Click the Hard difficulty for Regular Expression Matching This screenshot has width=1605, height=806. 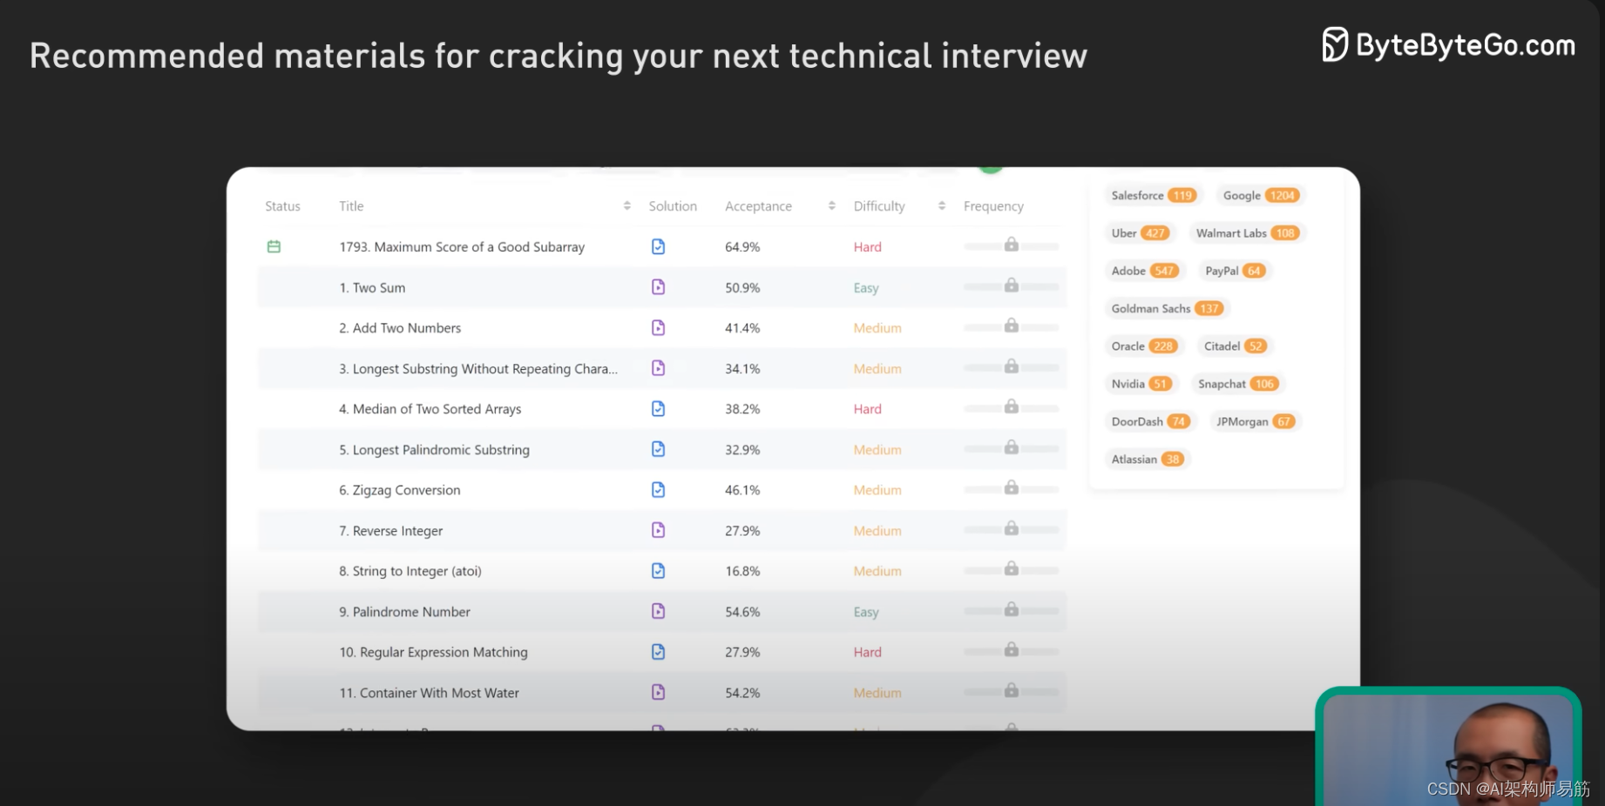[x=867, y=652]
